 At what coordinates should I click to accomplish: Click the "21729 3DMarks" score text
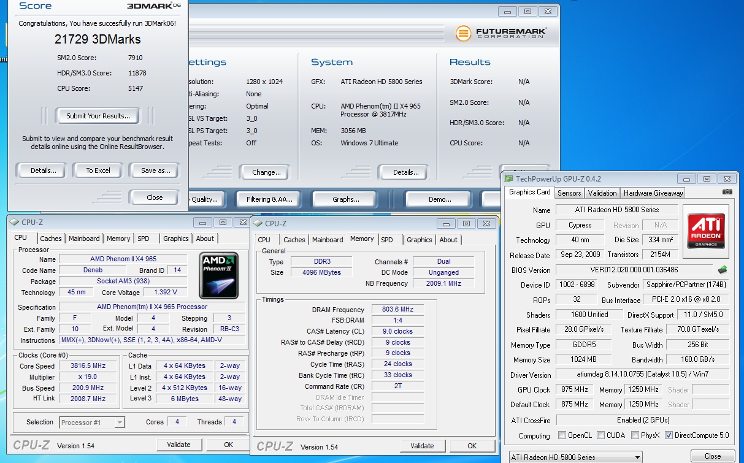[x=98, y=39]
